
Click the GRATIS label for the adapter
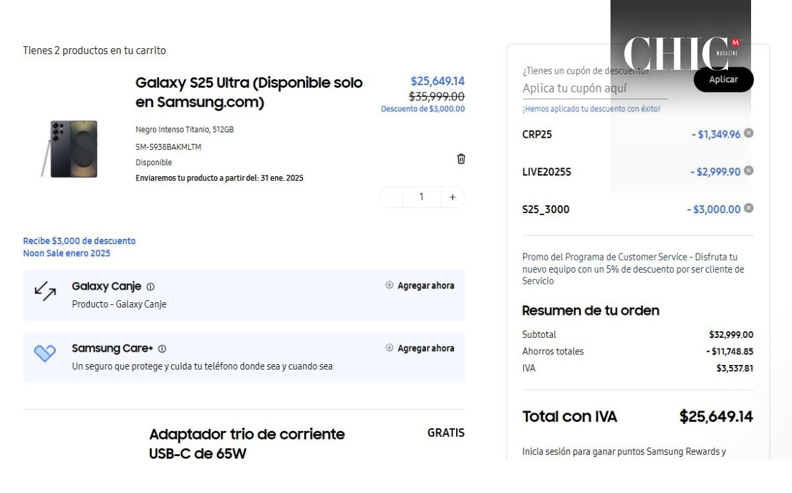point(446,433)
